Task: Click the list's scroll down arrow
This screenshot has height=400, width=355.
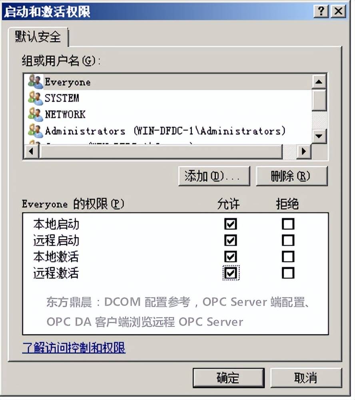Action: click(319, 136)
